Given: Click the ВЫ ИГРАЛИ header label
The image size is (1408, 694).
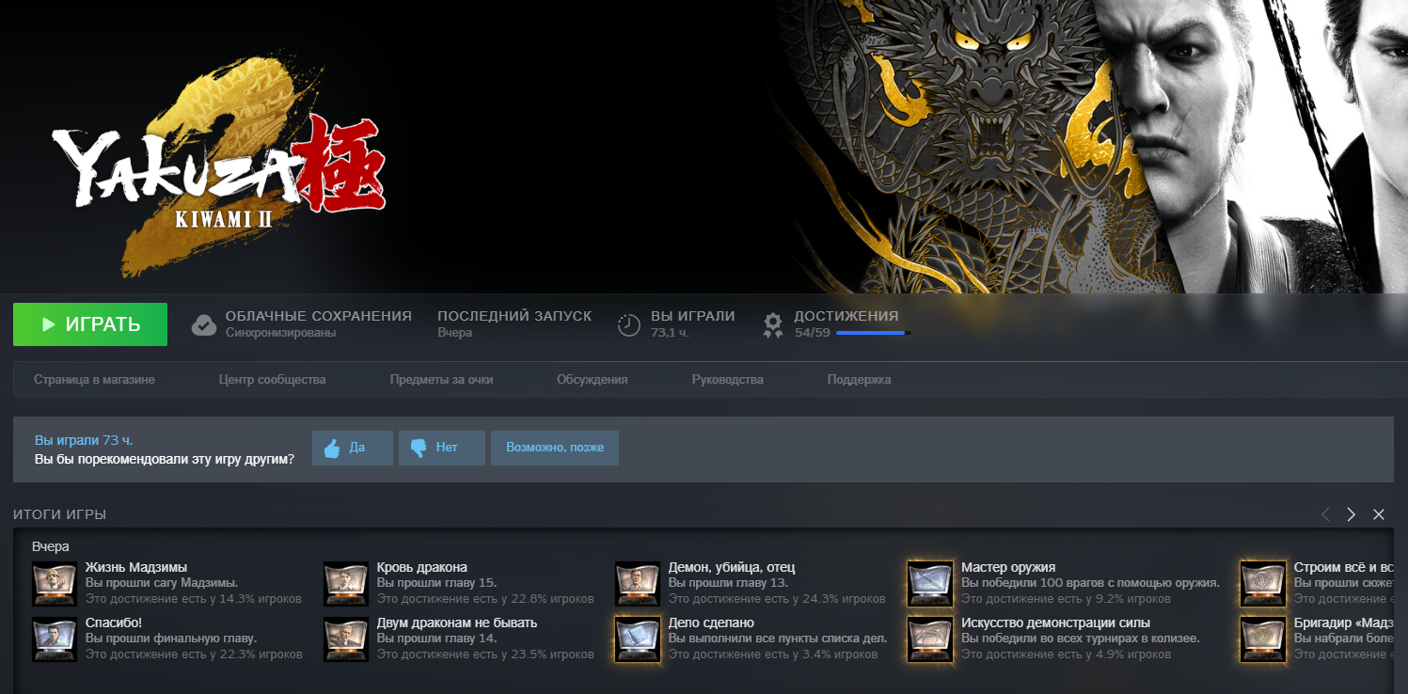Looking at the screenshot, I should tap(693, 316).
